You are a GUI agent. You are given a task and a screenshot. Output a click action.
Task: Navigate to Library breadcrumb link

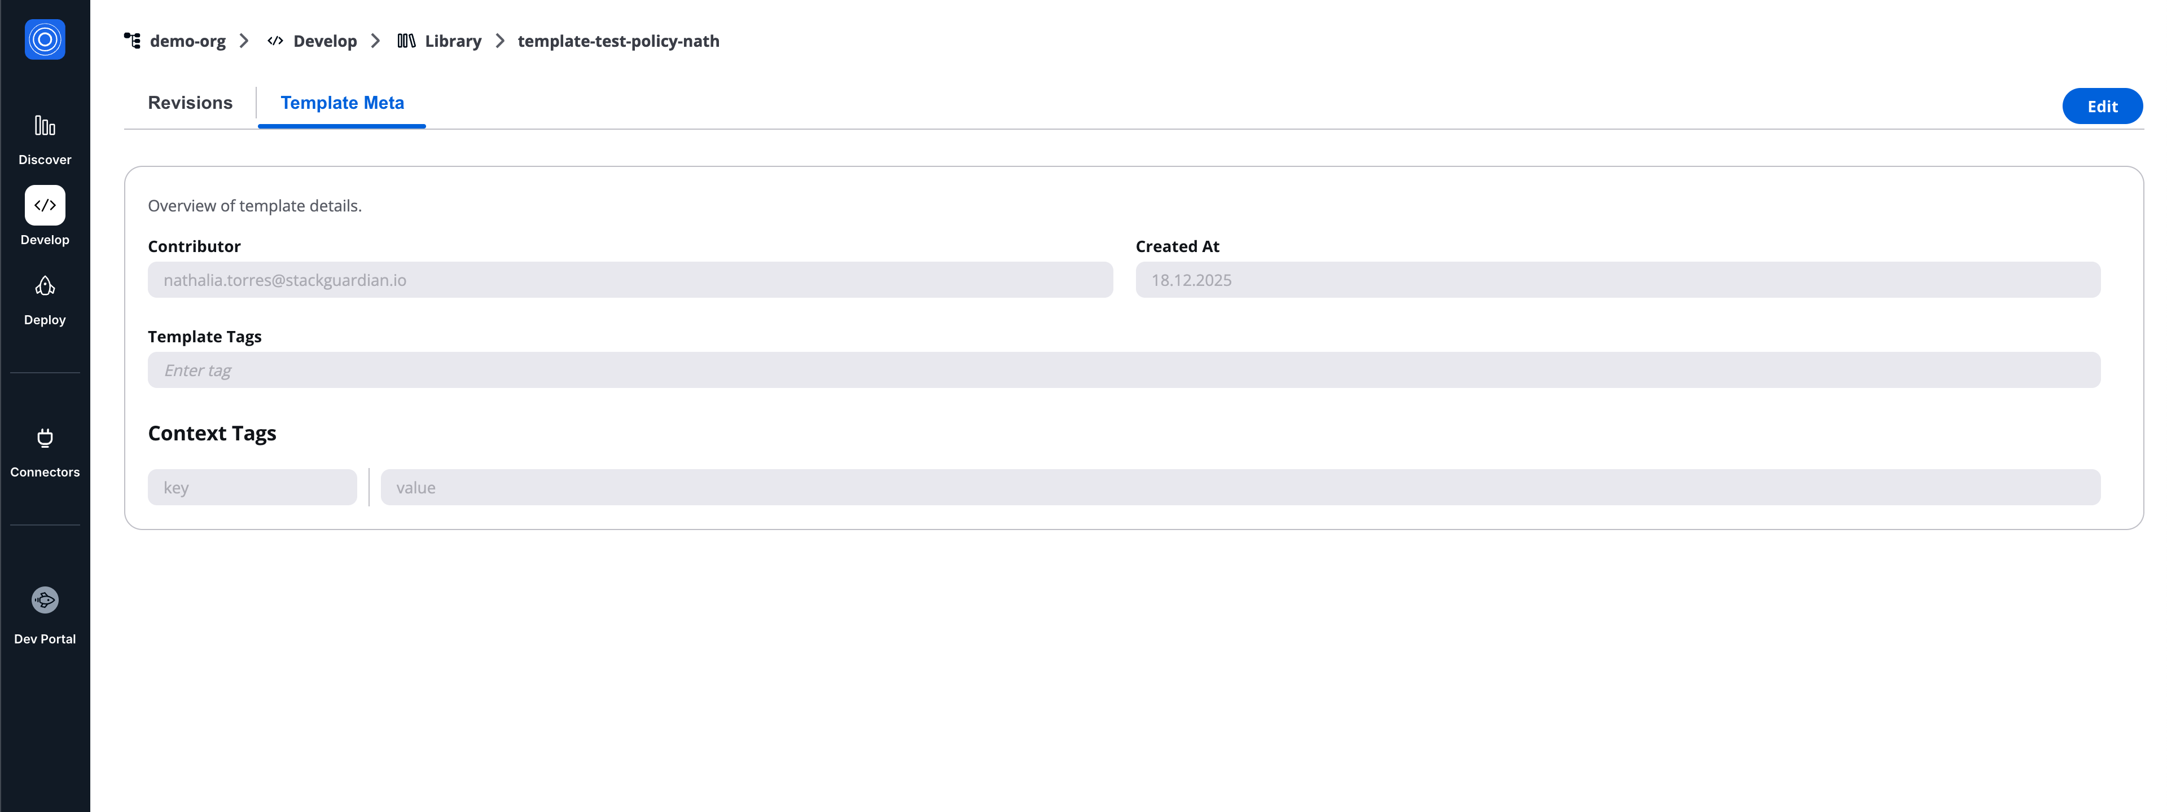(x=453, y=41)
